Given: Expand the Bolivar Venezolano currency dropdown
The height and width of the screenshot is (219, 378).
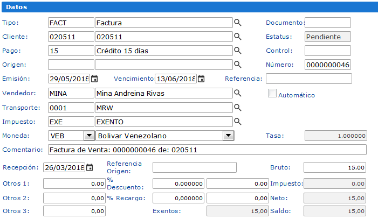Looking at the screenshot, I should click(x=228, y=136).
